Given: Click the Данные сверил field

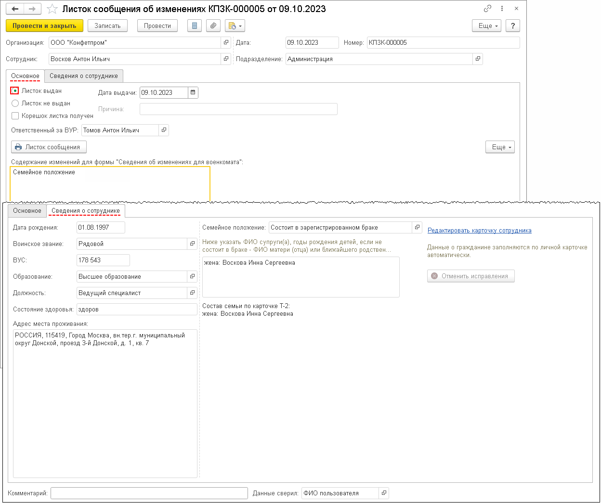Looking at the screenshot, I should click(340, 493).
